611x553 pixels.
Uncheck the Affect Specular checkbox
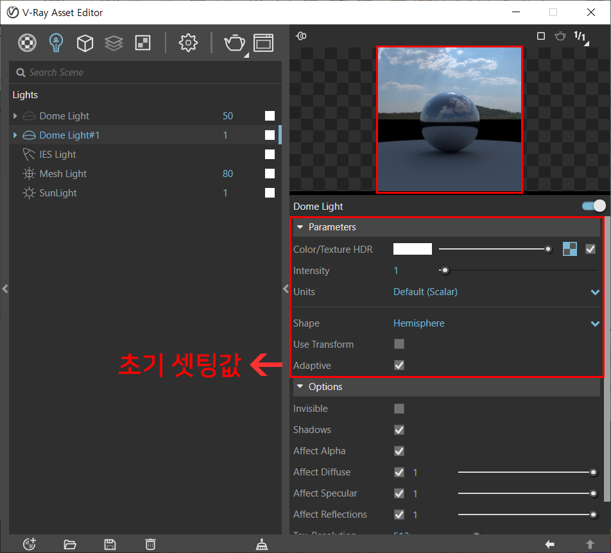point(399,493)
